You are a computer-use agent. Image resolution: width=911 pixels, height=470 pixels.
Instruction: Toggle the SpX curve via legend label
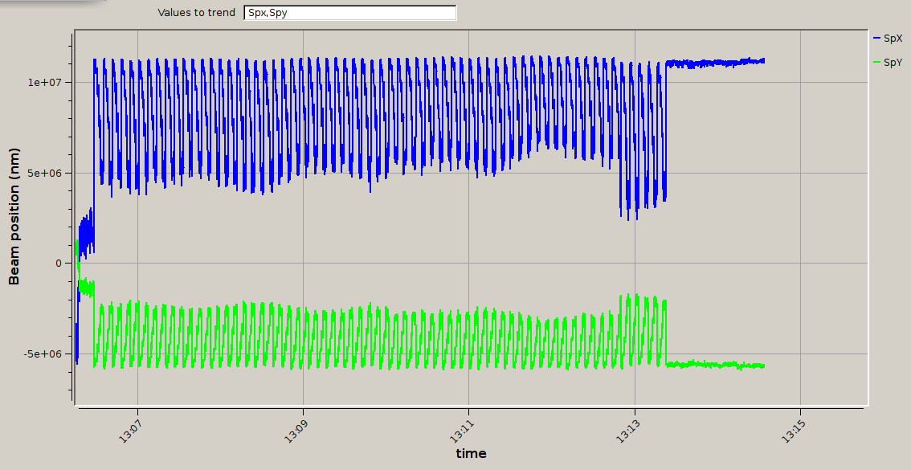(x=893, y=39)
